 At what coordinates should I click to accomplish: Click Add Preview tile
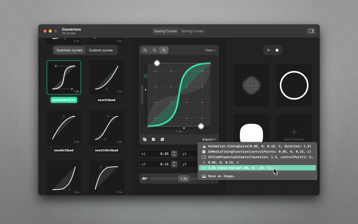(294, 131)
